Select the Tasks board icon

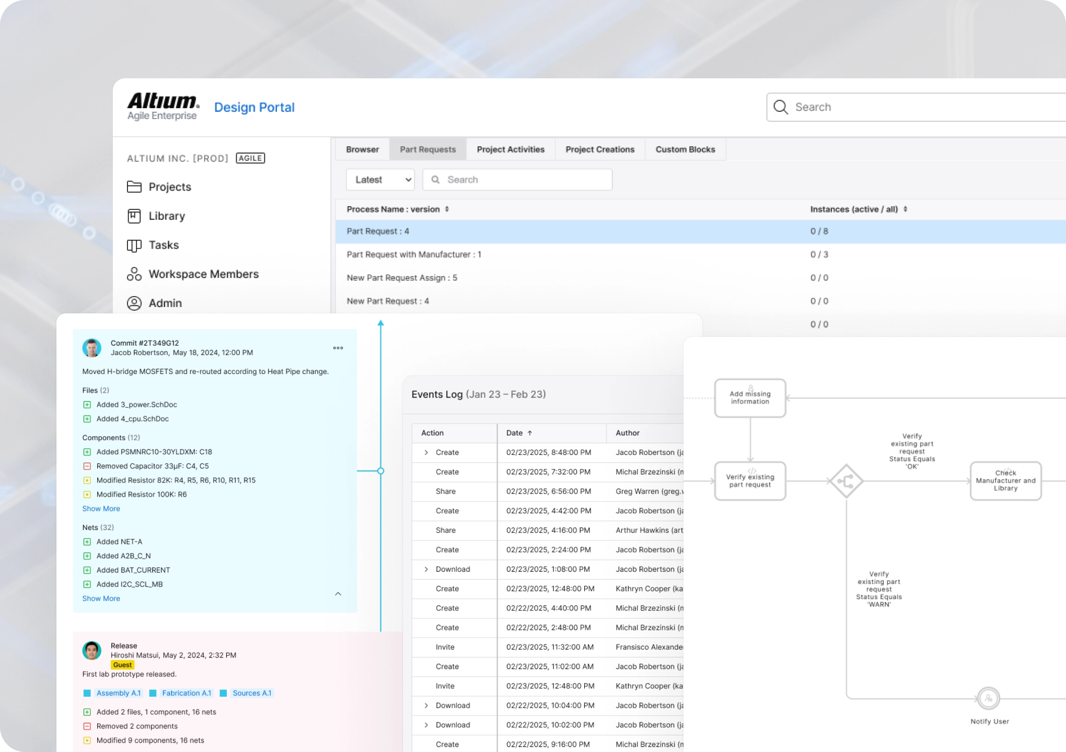coord(134,245)
